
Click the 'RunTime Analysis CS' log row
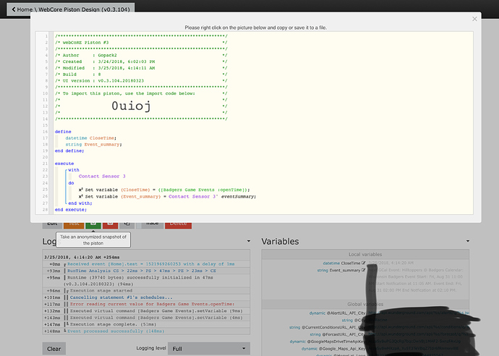[146, 271]
